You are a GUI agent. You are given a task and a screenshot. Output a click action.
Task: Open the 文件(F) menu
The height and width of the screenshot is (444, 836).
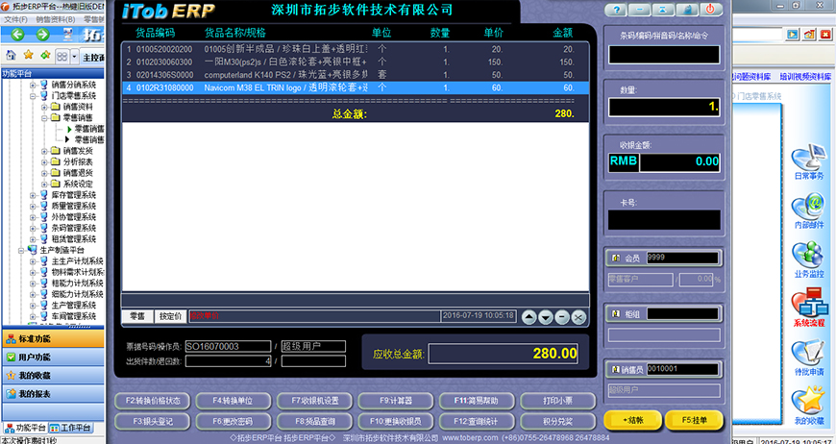coord(15,19)
